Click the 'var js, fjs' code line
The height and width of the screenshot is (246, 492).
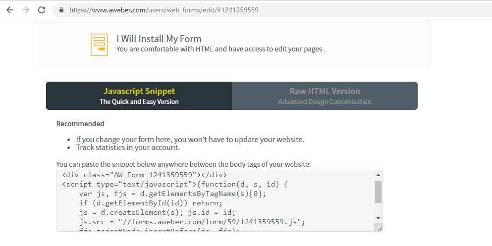click(x=172, y=194)
